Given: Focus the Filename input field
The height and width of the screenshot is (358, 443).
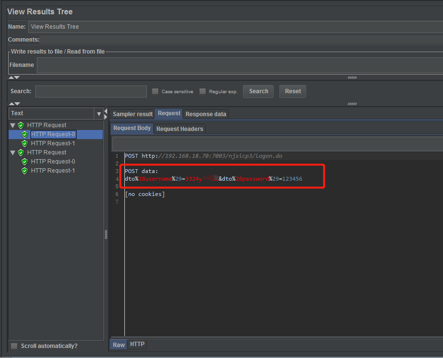Looking at the screenshot, I should 240,65.
